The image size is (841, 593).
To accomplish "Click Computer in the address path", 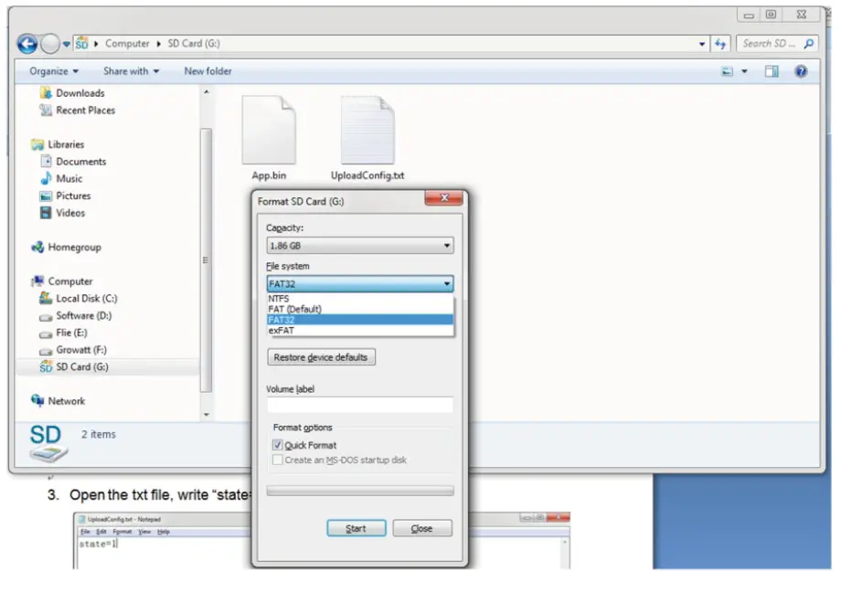I will 127,44.
